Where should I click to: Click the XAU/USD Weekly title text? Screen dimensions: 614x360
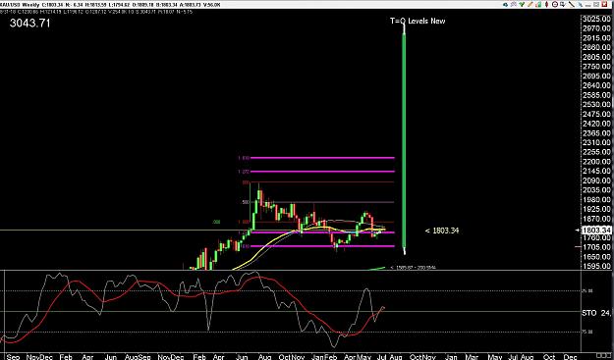pyautogui.click(x=20, y=5)
